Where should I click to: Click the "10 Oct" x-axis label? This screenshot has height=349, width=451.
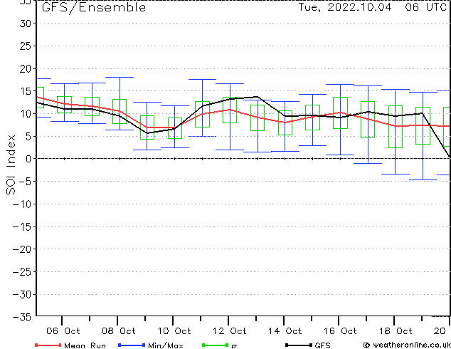tap(174, 331)
